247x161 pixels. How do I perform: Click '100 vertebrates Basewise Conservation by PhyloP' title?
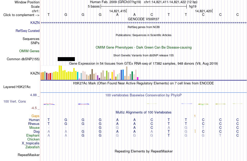(144, 95)
